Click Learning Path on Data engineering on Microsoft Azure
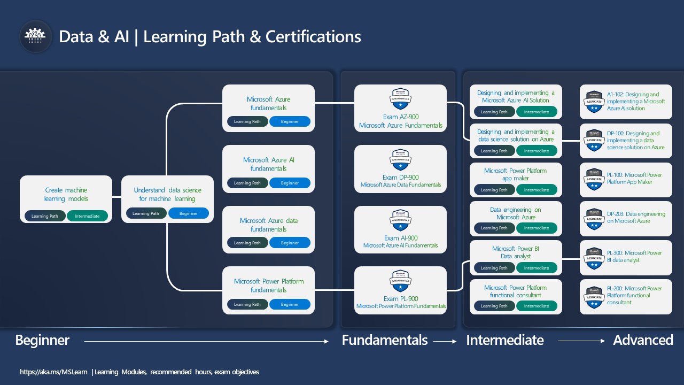The height and width of the screenshot is (385, 684). click(x=493, y=228)
